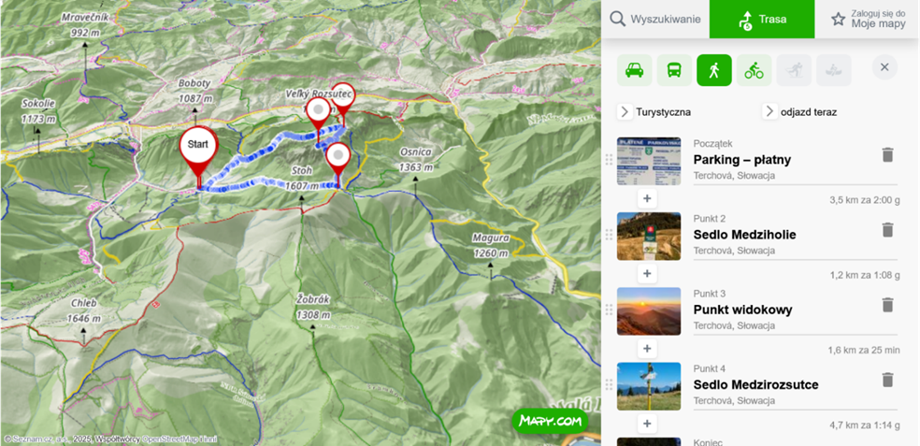Open the Wyszukiwanie search tab
Screen dimensions: 920x446
coord(655,20)
